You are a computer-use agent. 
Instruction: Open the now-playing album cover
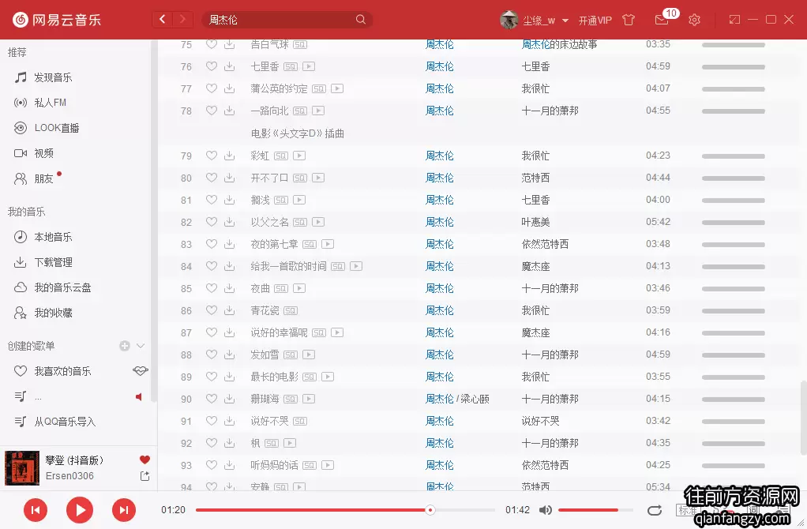(x=22, y=467)
